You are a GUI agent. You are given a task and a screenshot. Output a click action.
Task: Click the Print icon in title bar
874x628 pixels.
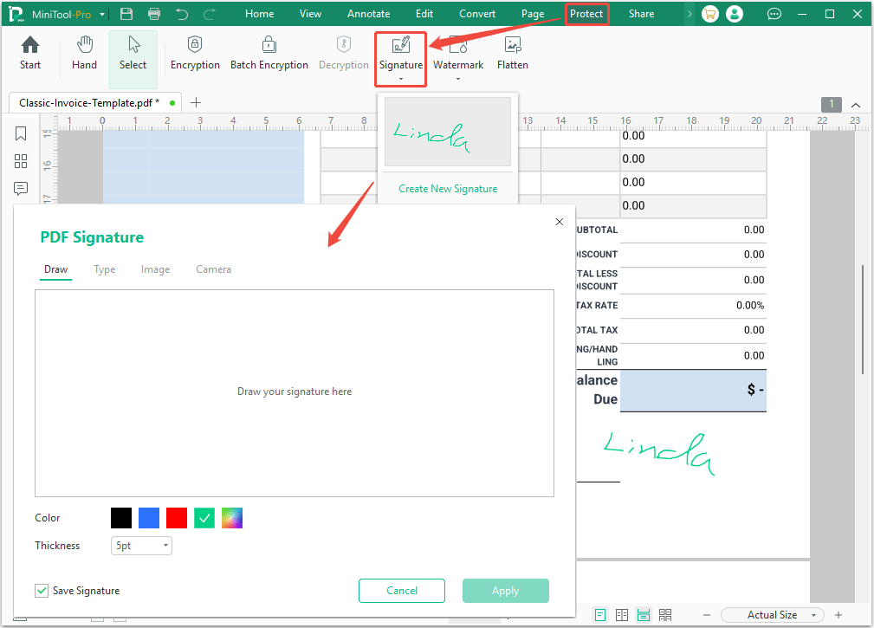click(x=154, y=13)
